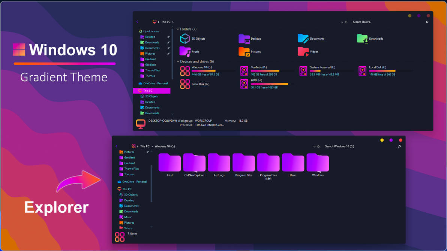
Task: Refresh the This PC window
Action: 346,22
